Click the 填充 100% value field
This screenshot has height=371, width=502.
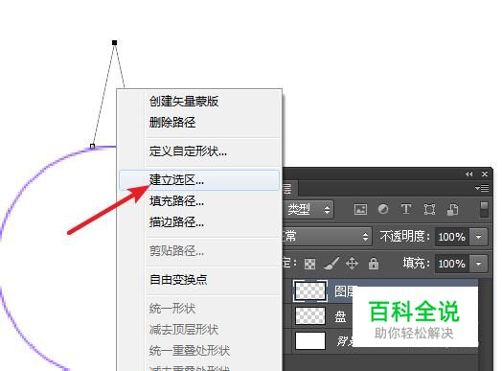[x=452, y=264]
